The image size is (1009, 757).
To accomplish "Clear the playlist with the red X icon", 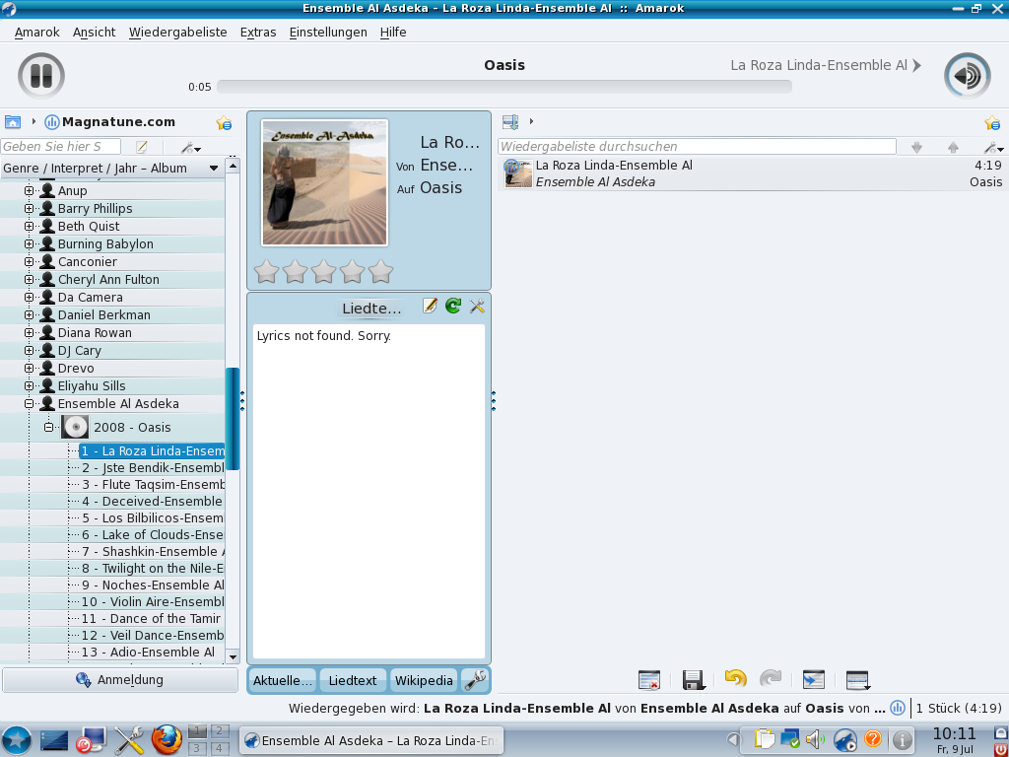I will 649,679.
